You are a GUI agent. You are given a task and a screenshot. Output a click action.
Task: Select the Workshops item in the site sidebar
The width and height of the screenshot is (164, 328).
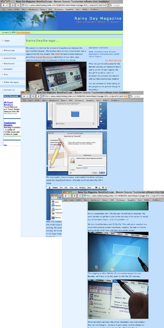tap(9, 50)
